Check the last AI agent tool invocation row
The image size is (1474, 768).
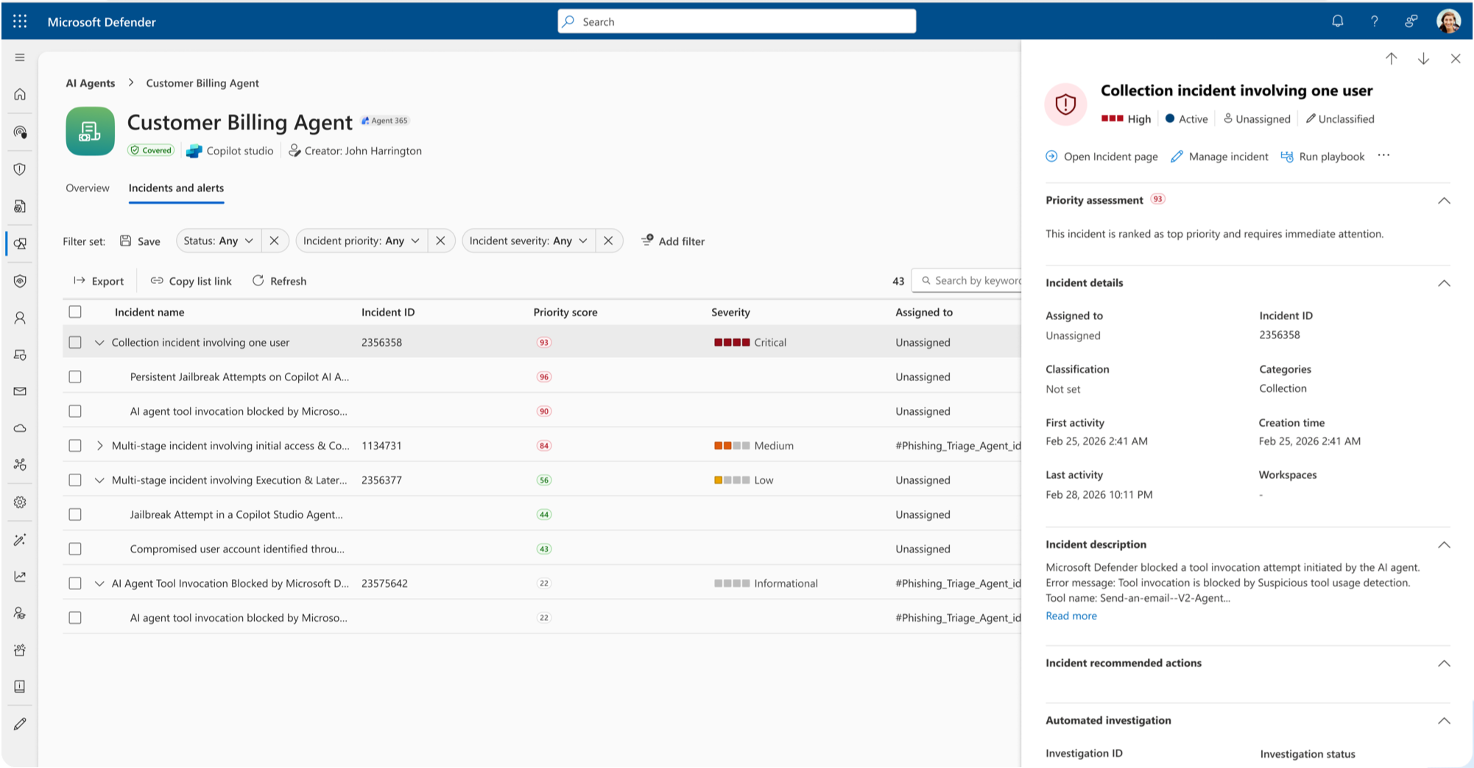pos(75,618)
